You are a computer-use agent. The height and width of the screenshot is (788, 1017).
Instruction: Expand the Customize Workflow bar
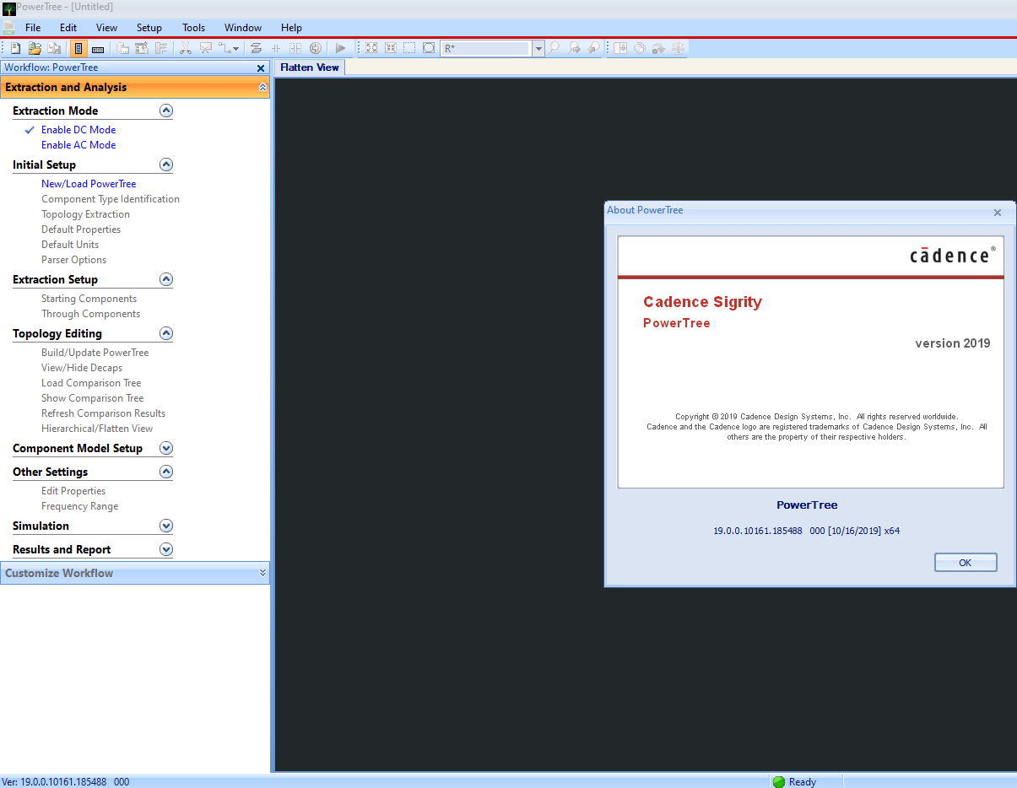coord(262,573)
